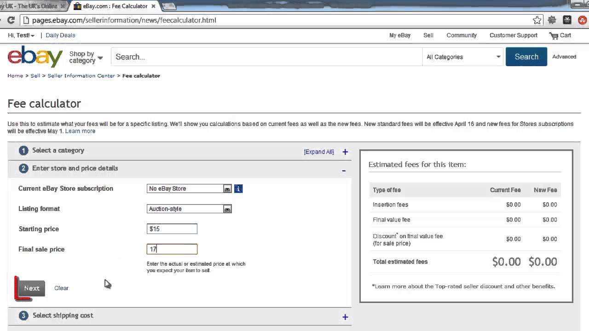The image size is (589, 331).
Task: Click the 'Total estimated fees' row label
Action: [400, 262]
